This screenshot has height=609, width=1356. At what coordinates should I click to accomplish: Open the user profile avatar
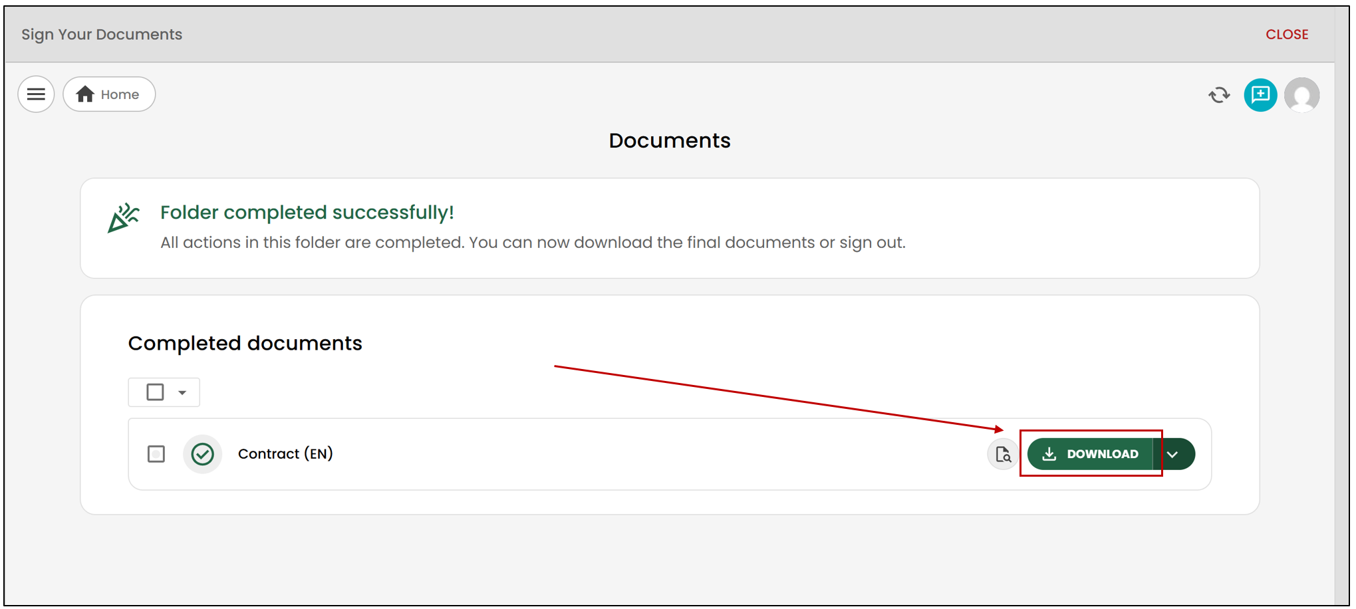(x=1302, y=95)
